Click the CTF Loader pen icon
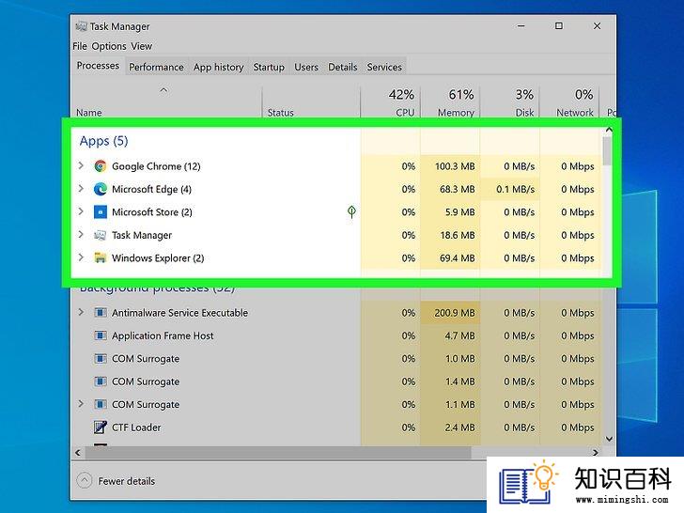The image size is (684, 513). pos(101,427)
